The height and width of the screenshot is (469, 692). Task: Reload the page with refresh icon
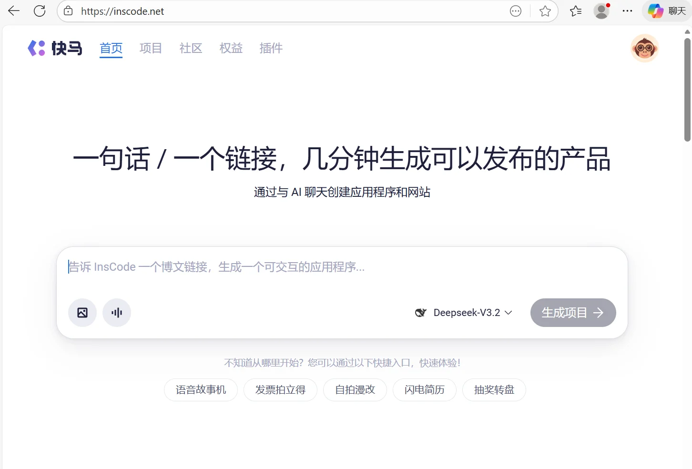click(40, 10)
